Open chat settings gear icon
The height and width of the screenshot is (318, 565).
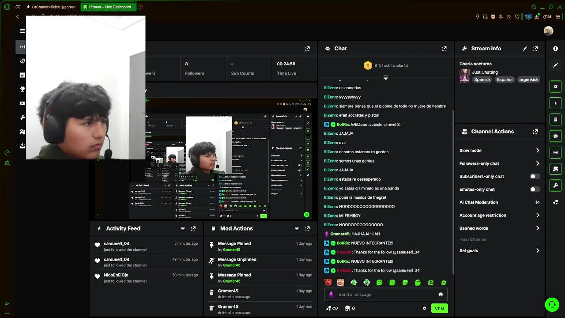pyautogui.click(x=424, y=308)
